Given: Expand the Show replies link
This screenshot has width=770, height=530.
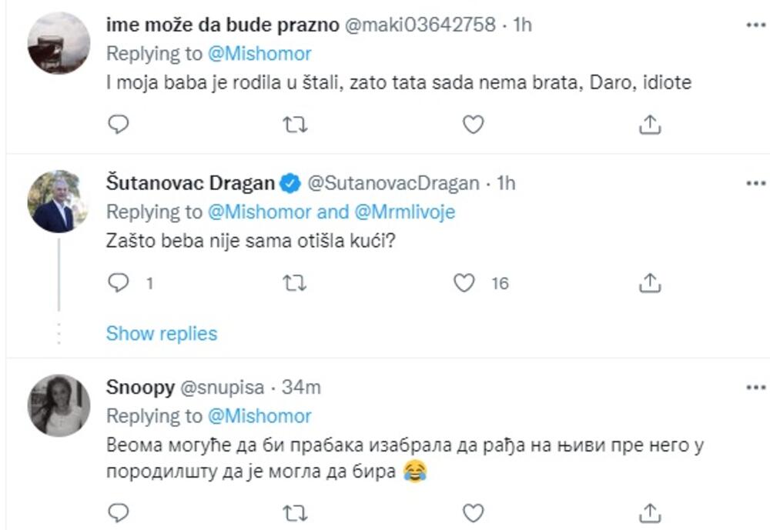Looking at the screenshot, I should (162, 334).
